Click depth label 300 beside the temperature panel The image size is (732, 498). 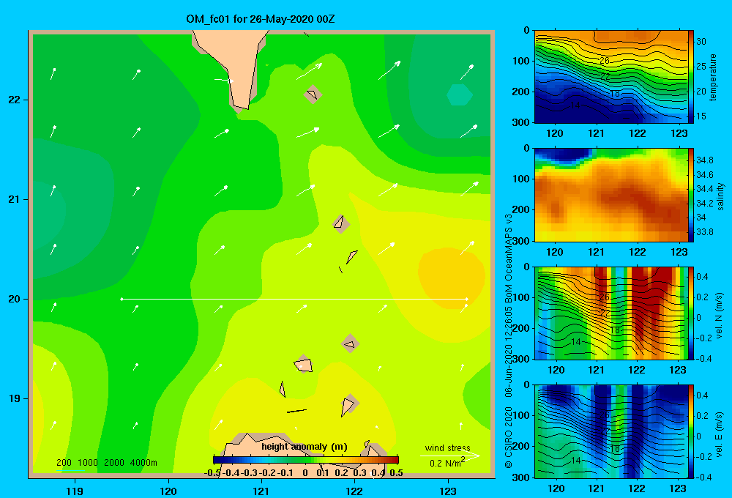pyautogui.click(x=521, y=122)
